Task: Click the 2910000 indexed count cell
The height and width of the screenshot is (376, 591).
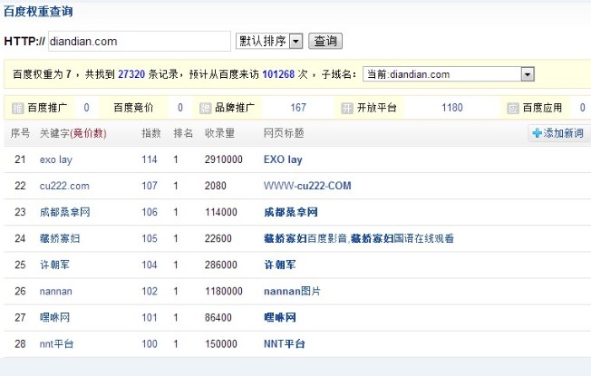Action: (224, 159)
